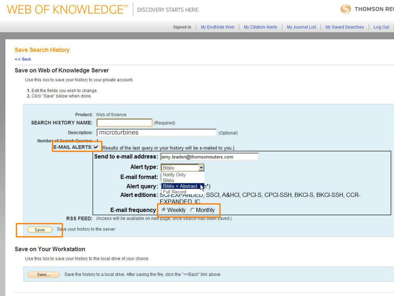
Task: Open My Citation Alerts
Action: click(260, 27)
